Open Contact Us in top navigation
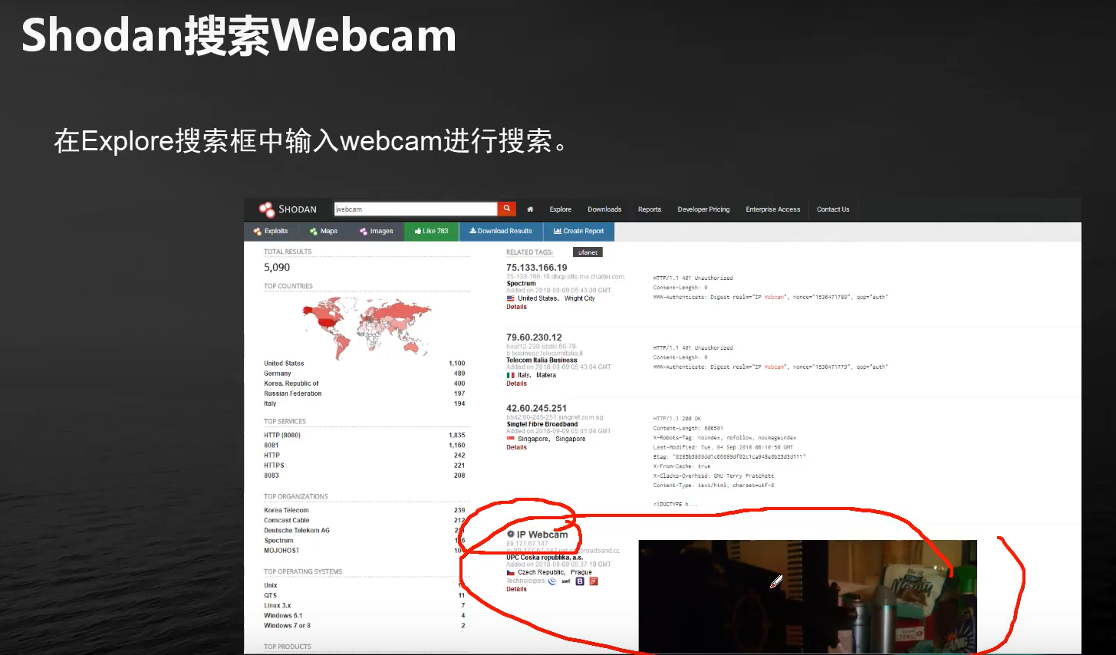1116x655 pixels. (x=833, y=209)
